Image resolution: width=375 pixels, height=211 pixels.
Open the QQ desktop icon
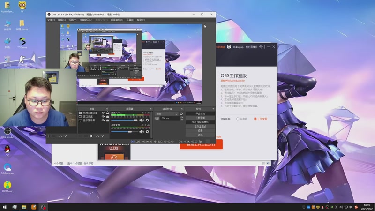click(x=7, y=151)
